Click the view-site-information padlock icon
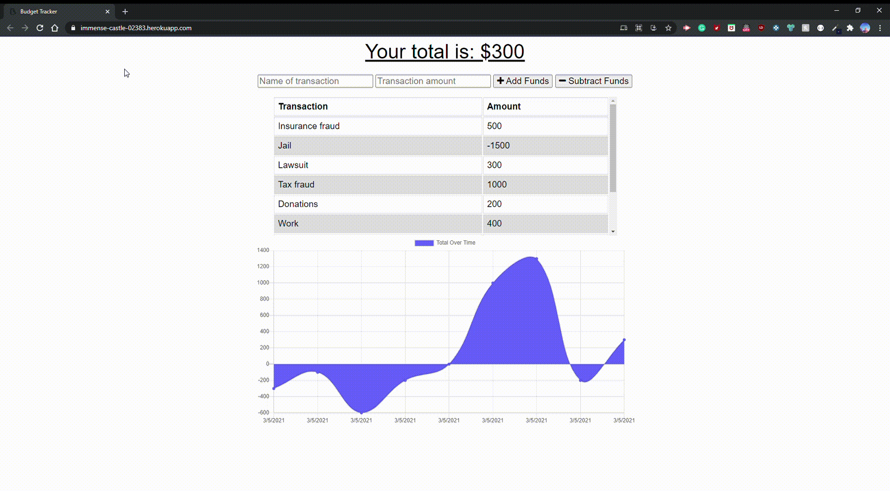This screenshot has height=491, width=890. click(73, 28)
